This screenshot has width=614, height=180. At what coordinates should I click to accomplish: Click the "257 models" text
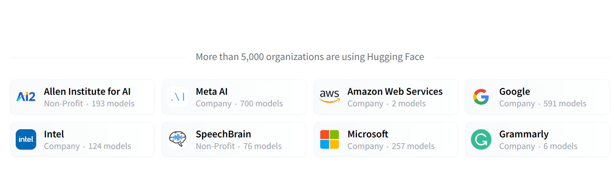click(x=413, y=146)
